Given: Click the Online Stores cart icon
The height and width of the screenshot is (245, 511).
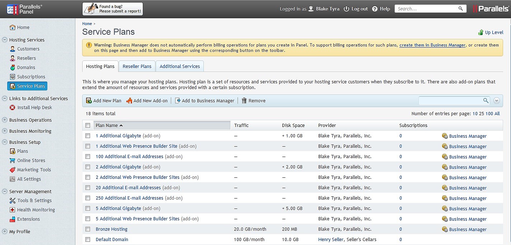Looking at the screenshot, I should pos(13,160).
